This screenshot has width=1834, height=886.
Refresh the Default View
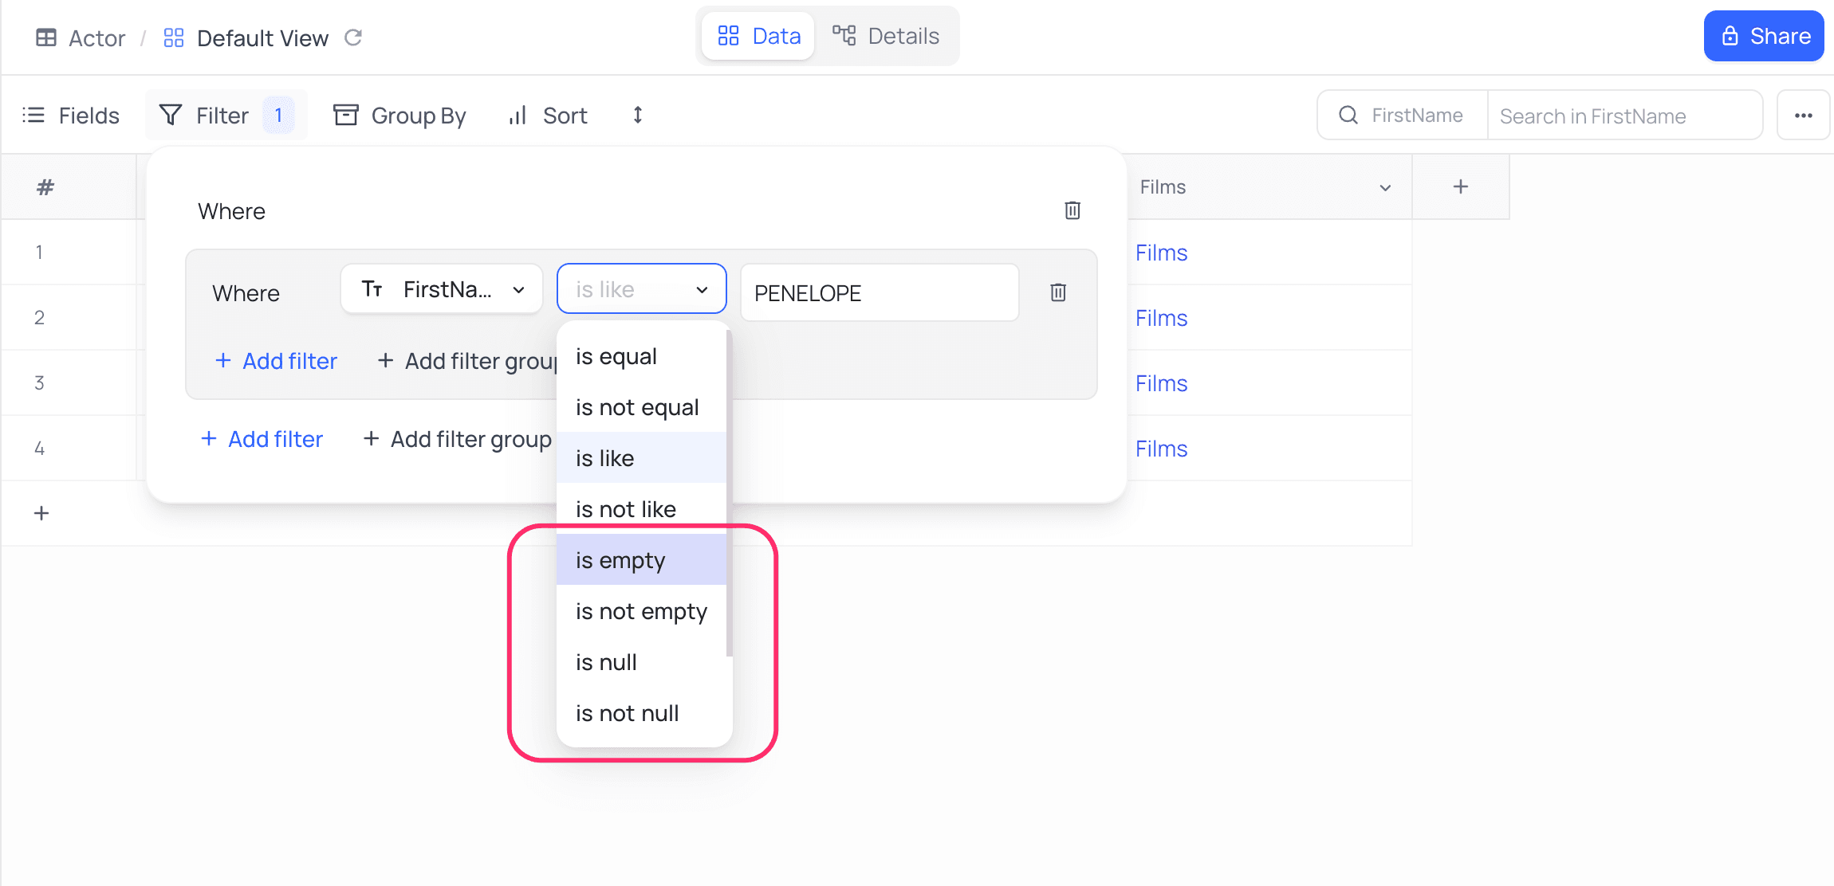pos(353,37)
